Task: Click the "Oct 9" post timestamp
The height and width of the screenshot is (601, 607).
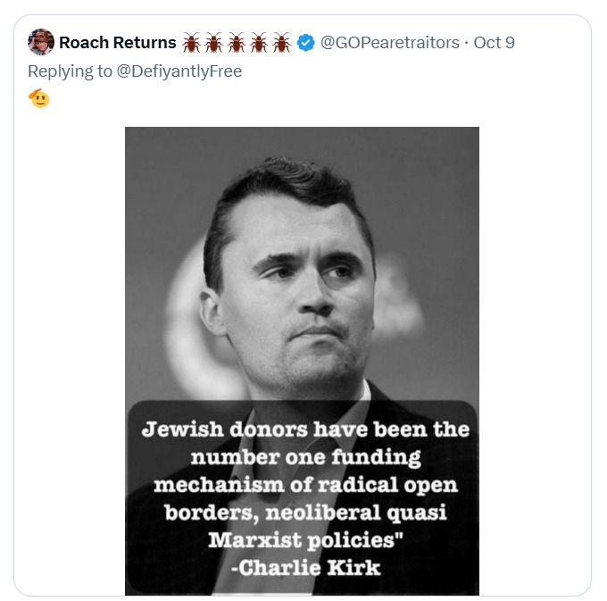Action: (494, 42)
